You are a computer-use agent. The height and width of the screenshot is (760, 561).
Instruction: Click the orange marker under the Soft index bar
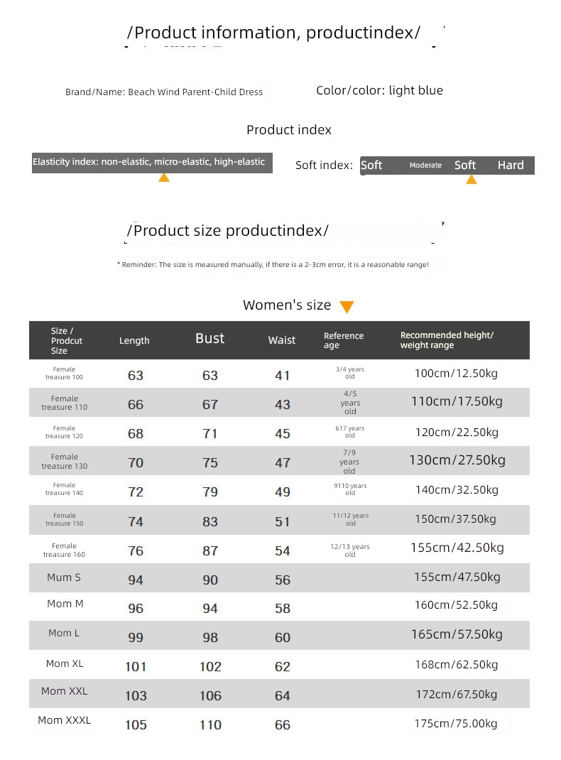471,180
